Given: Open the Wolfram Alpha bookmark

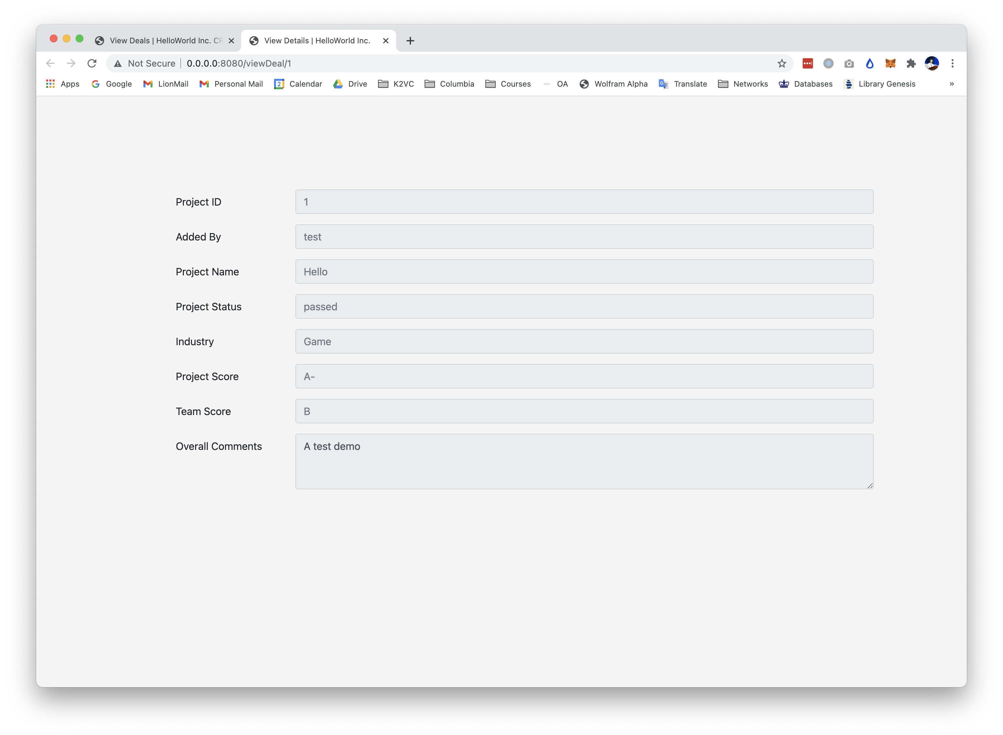Looking at the screenshot, I should point(613,84).
